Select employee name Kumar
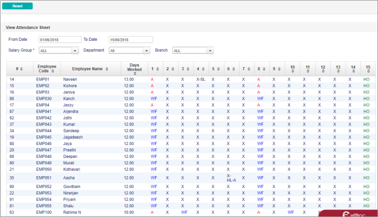The height and width of the screenshot is (217, 378). tap(69, 124)
